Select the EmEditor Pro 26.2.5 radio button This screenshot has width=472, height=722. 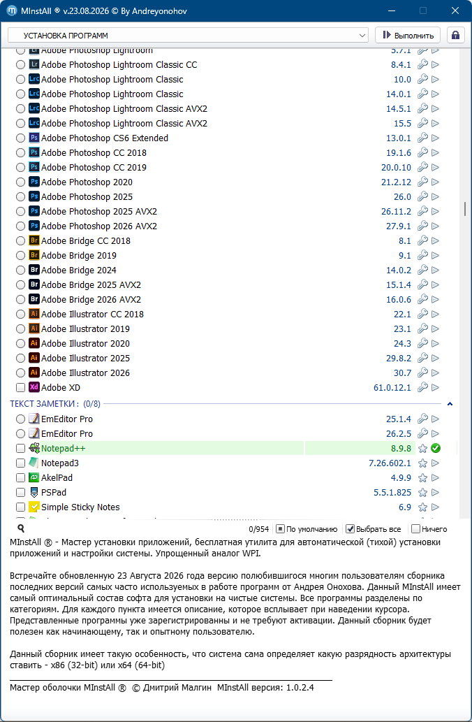[20, 434]
